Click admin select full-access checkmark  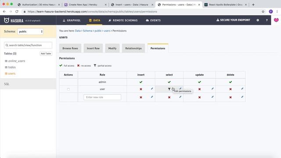click(169, 82)
